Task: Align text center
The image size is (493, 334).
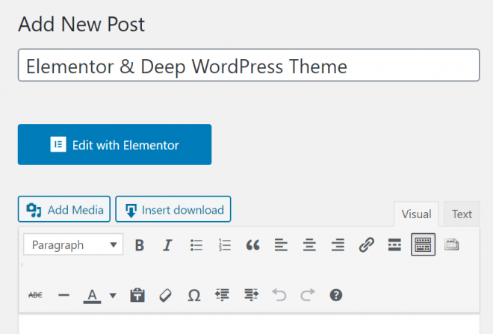Action: [x=309, y=245]
